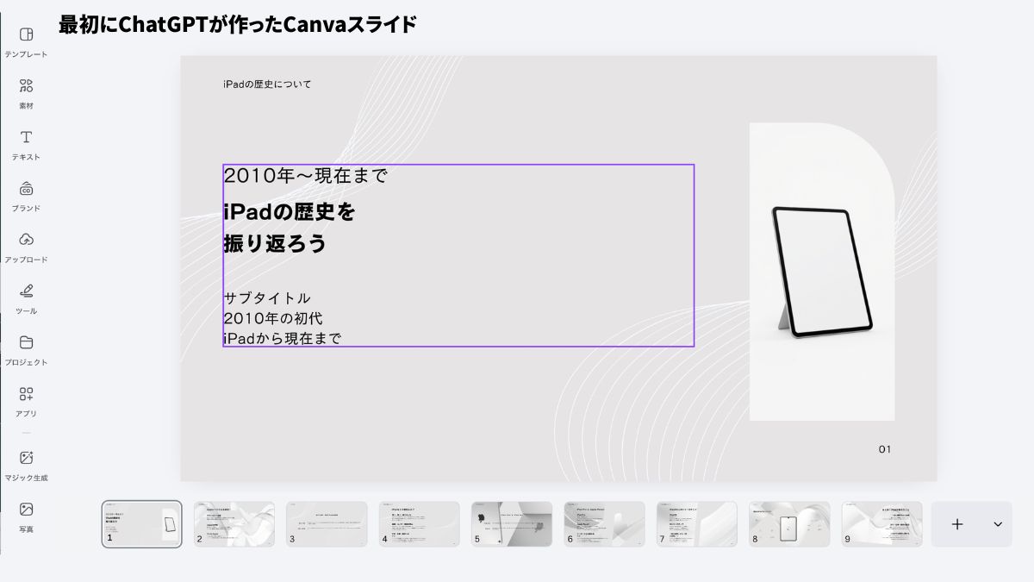Open the マジック生成 (Magic generate) panel
Screen dimensions: 1034x582
[26, 466]
